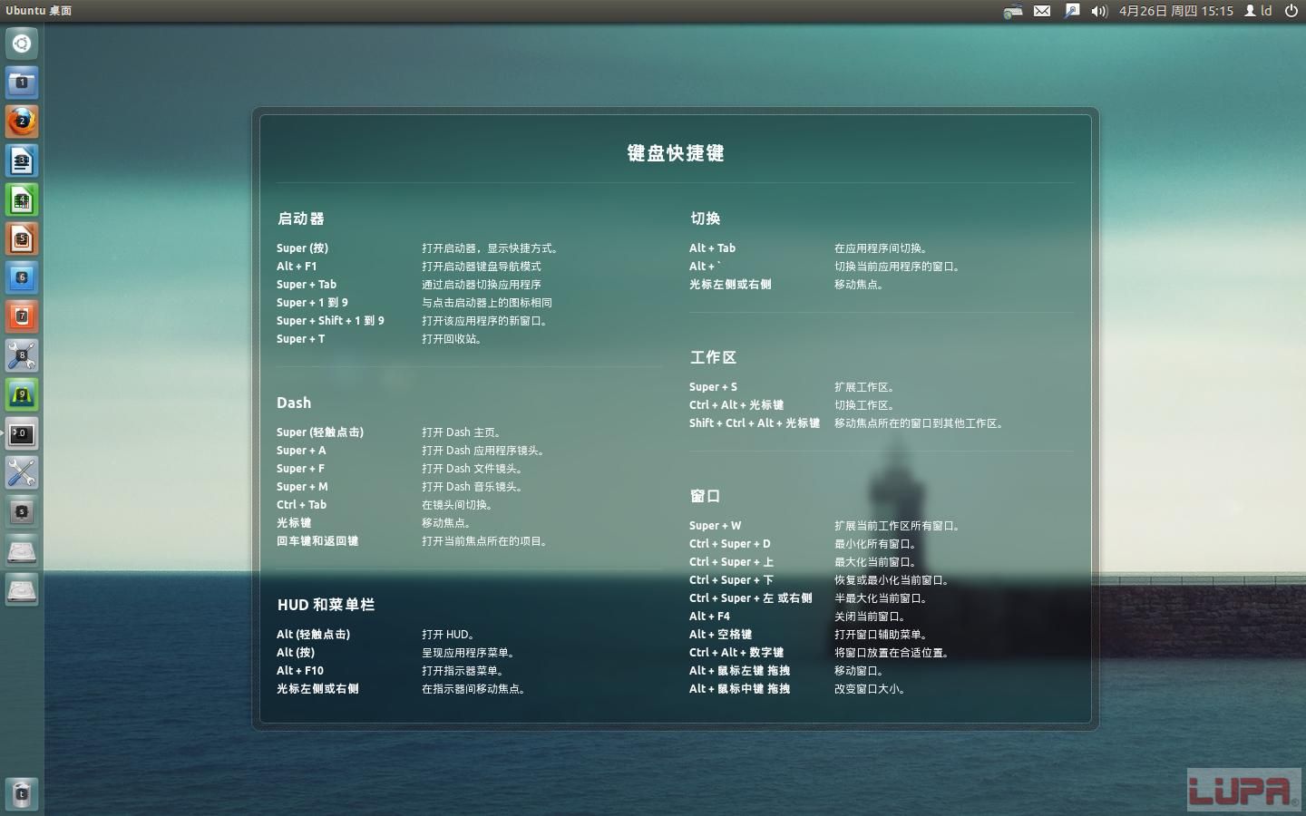Open System Settings from the launcher

tap(22, 472)
